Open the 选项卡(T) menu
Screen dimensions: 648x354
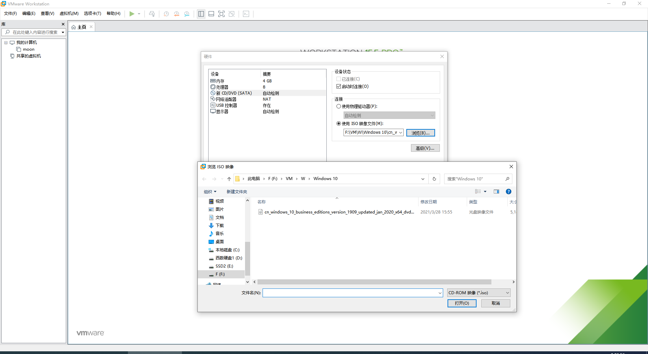92,14
